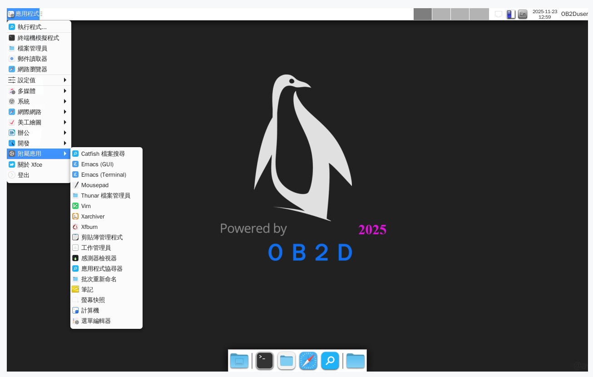Click the En keyboard layout tray icon

[x=523, y=14]
